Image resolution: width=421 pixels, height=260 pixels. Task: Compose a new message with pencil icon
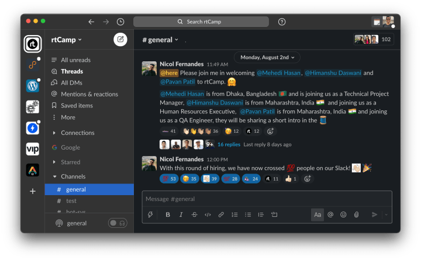pyautogui.click(x=120, y=40)
